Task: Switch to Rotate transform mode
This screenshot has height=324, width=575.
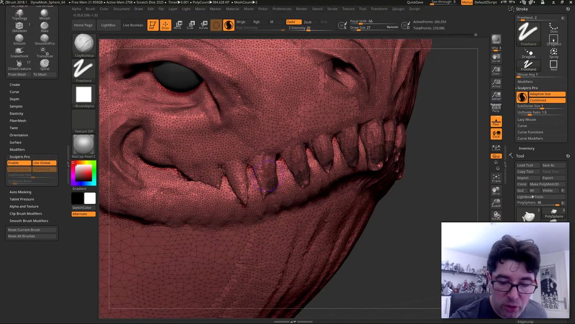Action: pyautogui.click(x=203, y=25)
